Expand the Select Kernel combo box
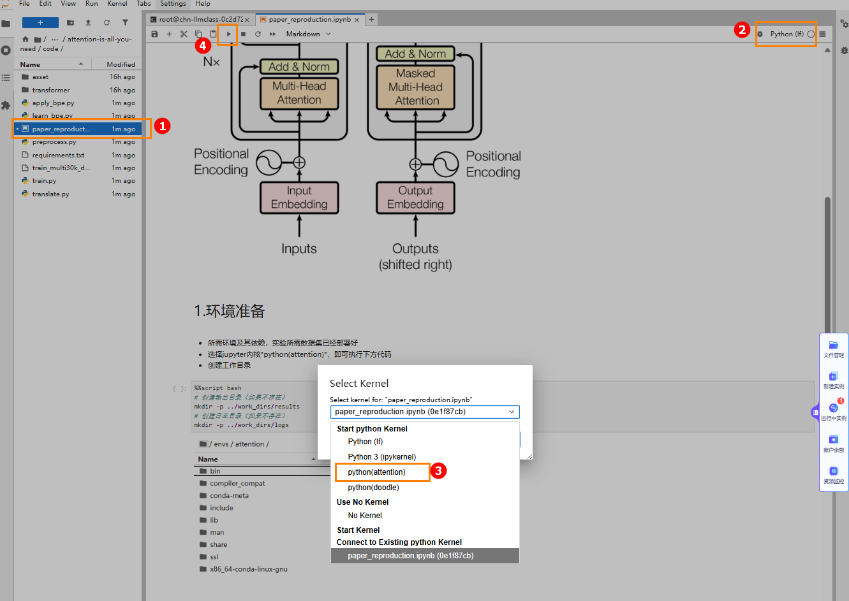 pos(424,412)
